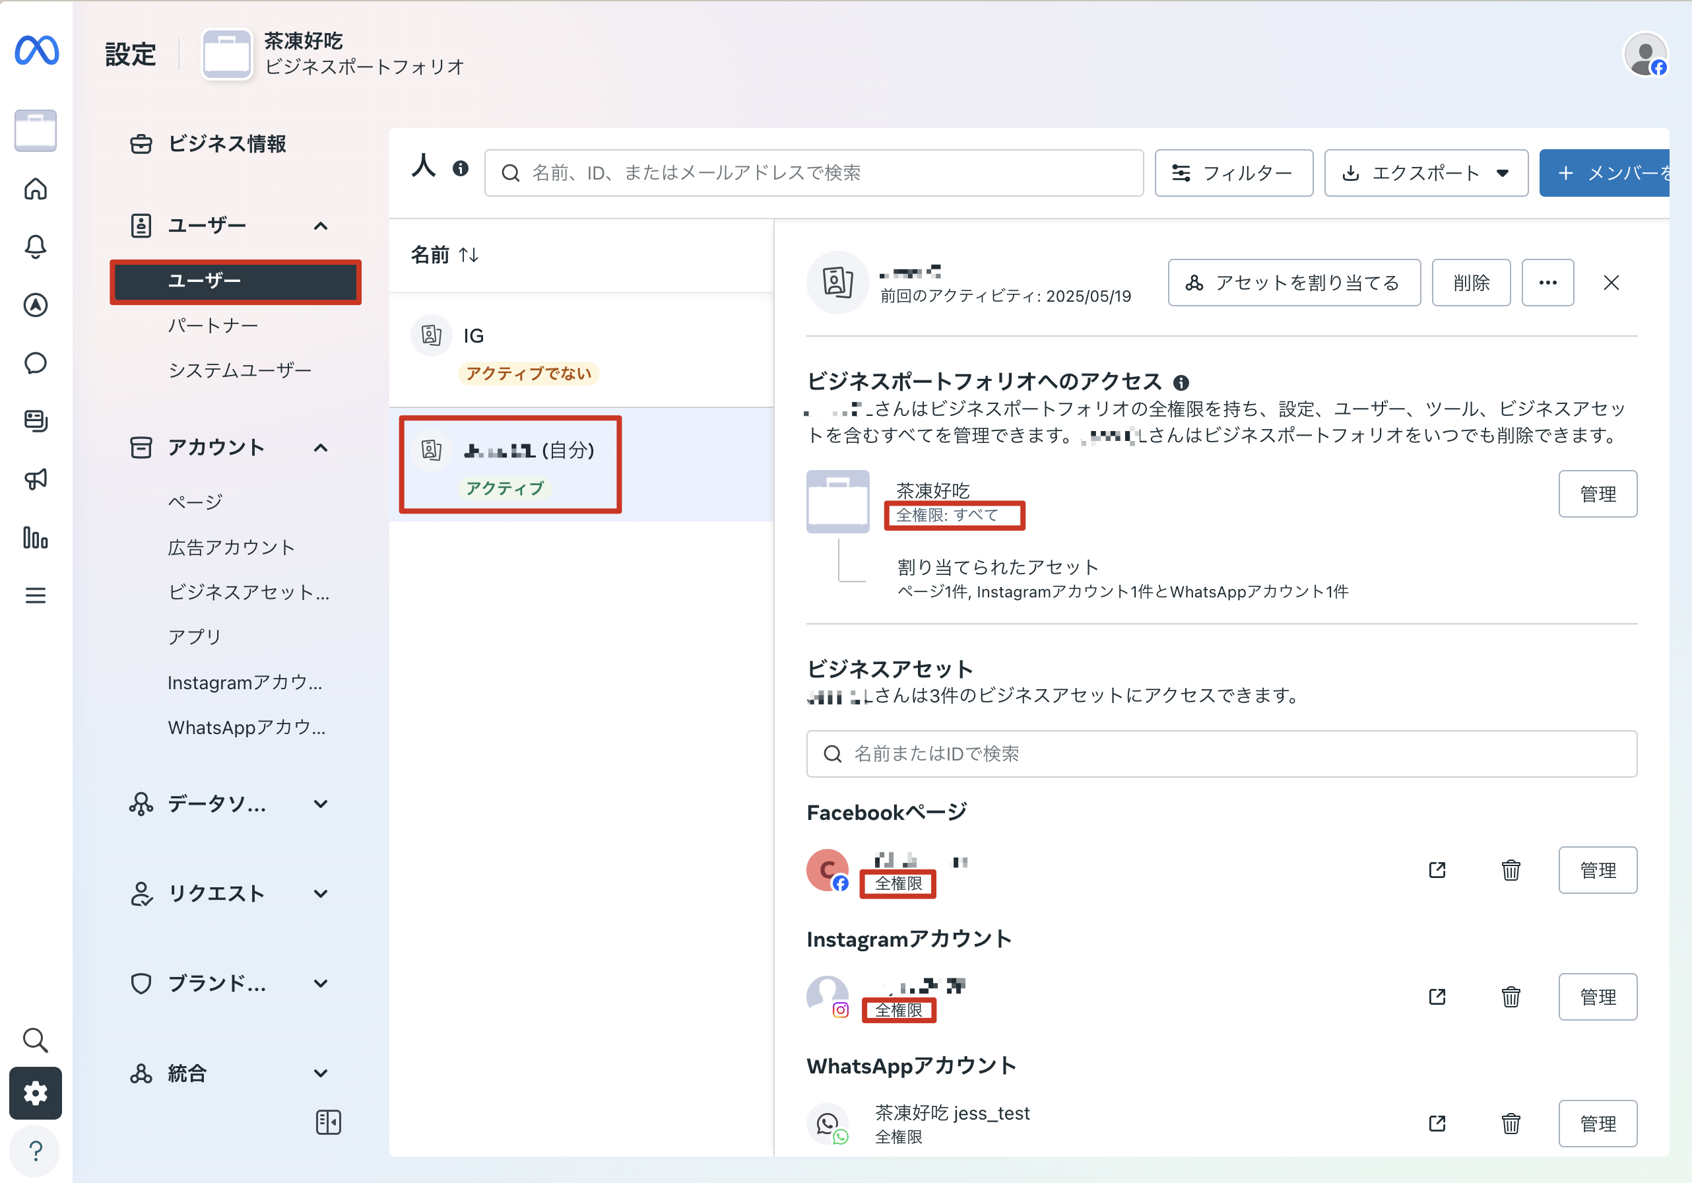Open ビジネス情報 in sidebar
1692x1183 pixels.
point(209,144)
